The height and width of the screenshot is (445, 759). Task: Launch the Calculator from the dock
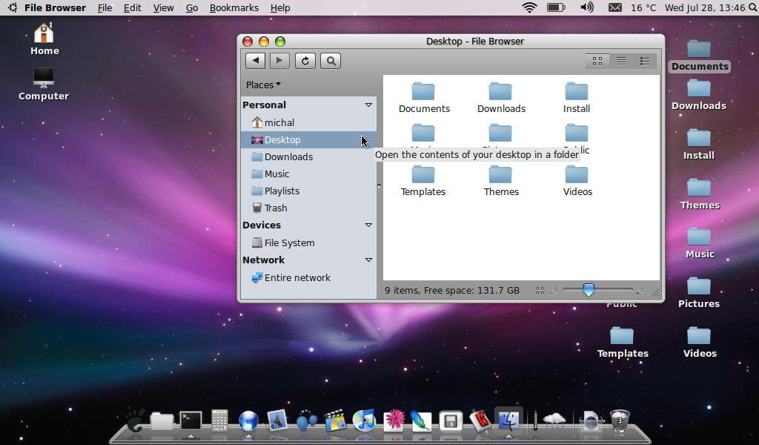(219, 420)
